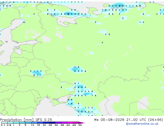Click the 35 to 40 mm legend swatch

point(64,123)
